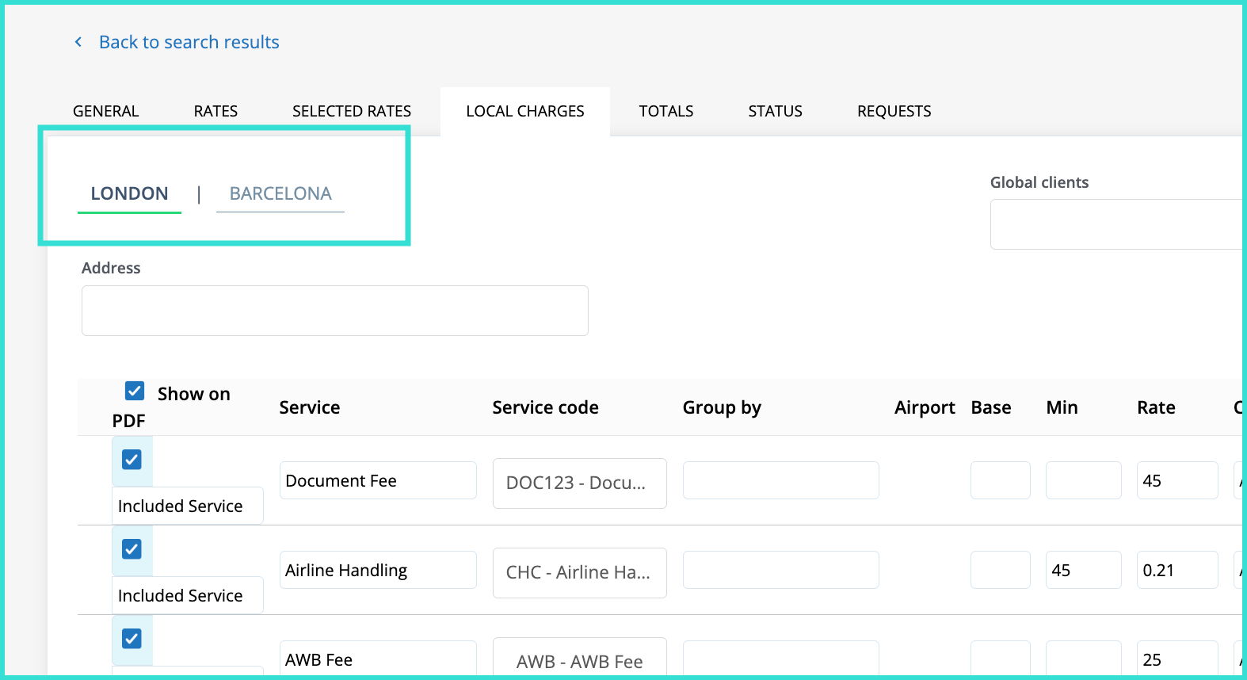Open the REQUESTS tab
This screenshot has height=680, width=1247.
(894, 111)
